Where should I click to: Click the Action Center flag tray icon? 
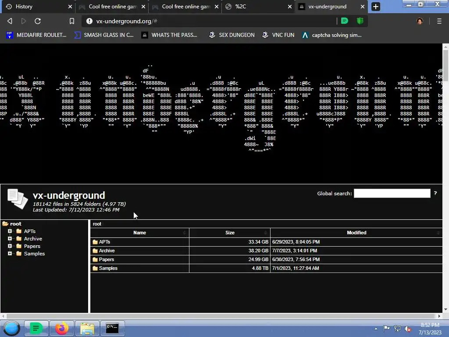(387, 329)
